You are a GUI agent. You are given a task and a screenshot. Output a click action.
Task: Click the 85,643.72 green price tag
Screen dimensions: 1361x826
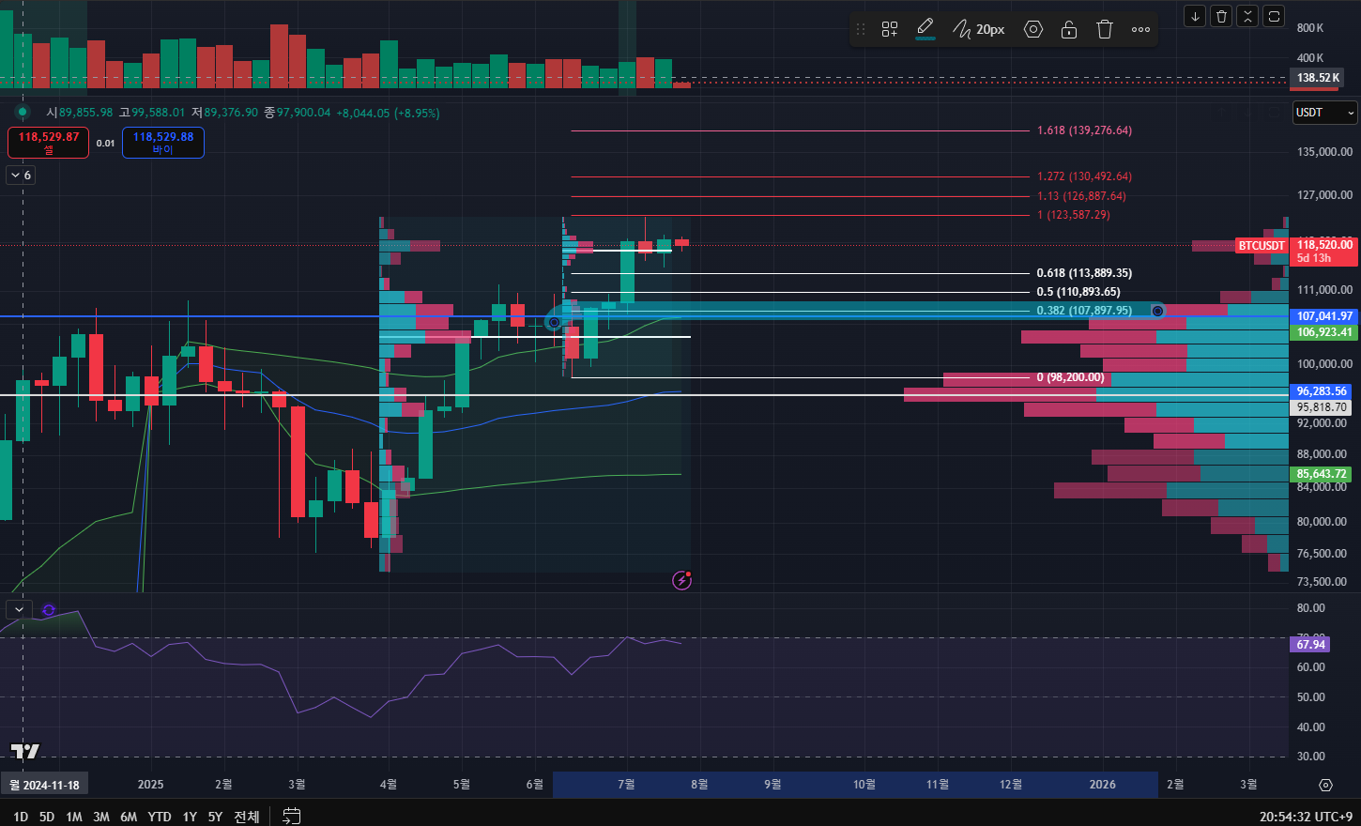pos(1322,474)
